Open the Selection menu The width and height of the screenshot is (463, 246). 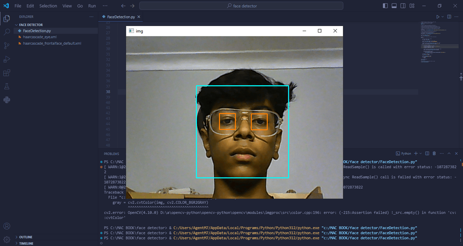point(48,6)
